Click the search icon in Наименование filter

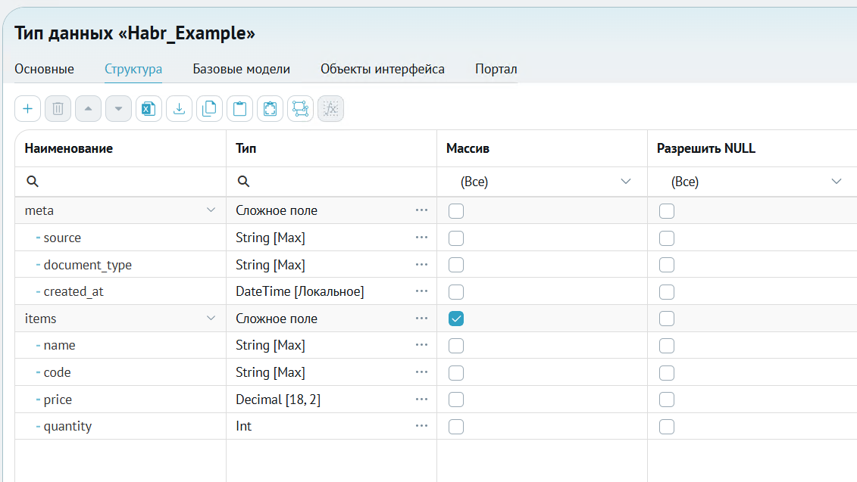point(33,182)
